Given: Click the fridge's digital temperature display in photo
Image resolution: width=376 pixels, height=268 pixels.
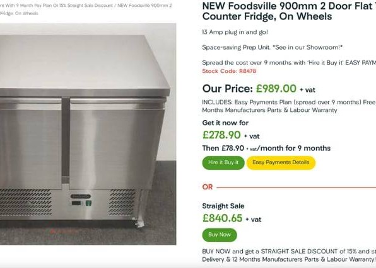Looking at the screenshot, I should [x=76, y=203].
